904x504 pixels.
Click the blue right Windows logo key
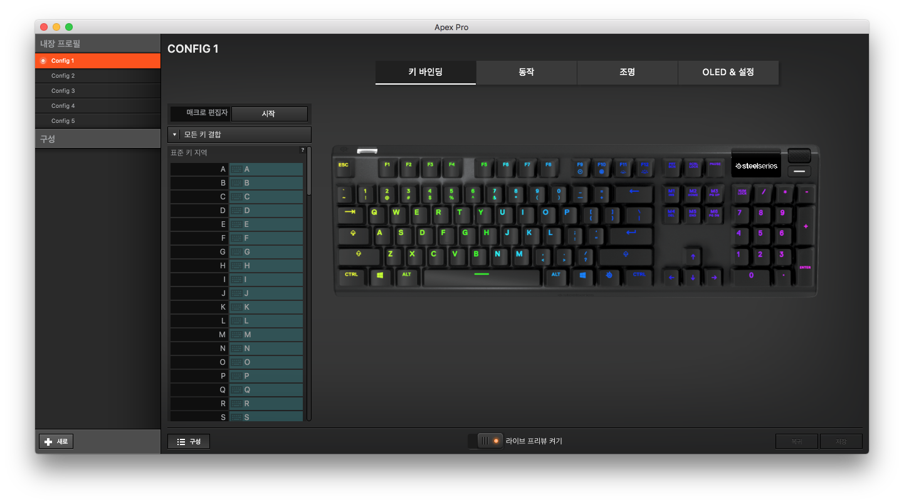pyautogui.click(x=582, y=276)
